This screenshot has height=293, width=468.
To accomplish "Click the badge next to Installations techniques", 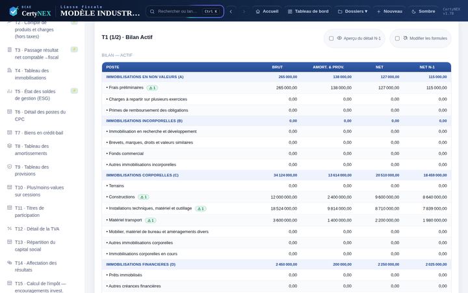I will [x=201, y=209].
